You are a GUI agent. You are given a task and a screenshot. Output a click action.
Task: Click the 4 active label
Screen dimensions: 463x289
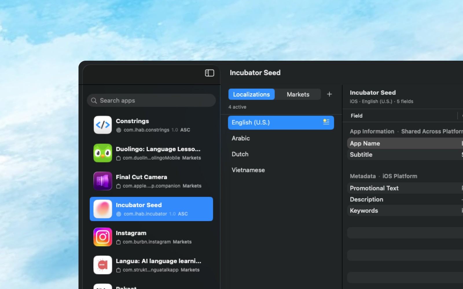(x=237, y=107)
